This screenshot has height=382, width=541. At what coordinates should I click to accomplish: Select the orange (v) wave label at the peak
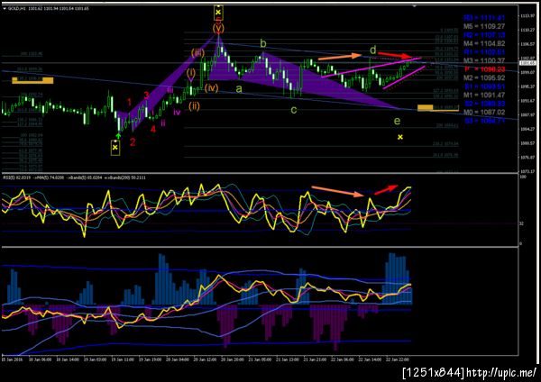218,28
